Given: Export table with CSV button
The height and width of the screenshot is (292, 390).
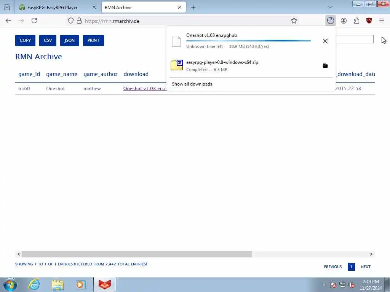Looking at the screenshot, I should tap(48, 40).
